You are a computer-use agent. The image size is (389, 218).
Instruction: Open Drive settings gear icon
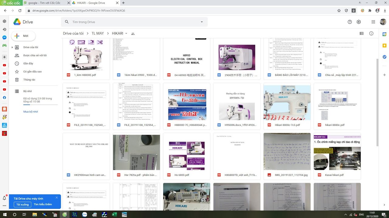359,22
